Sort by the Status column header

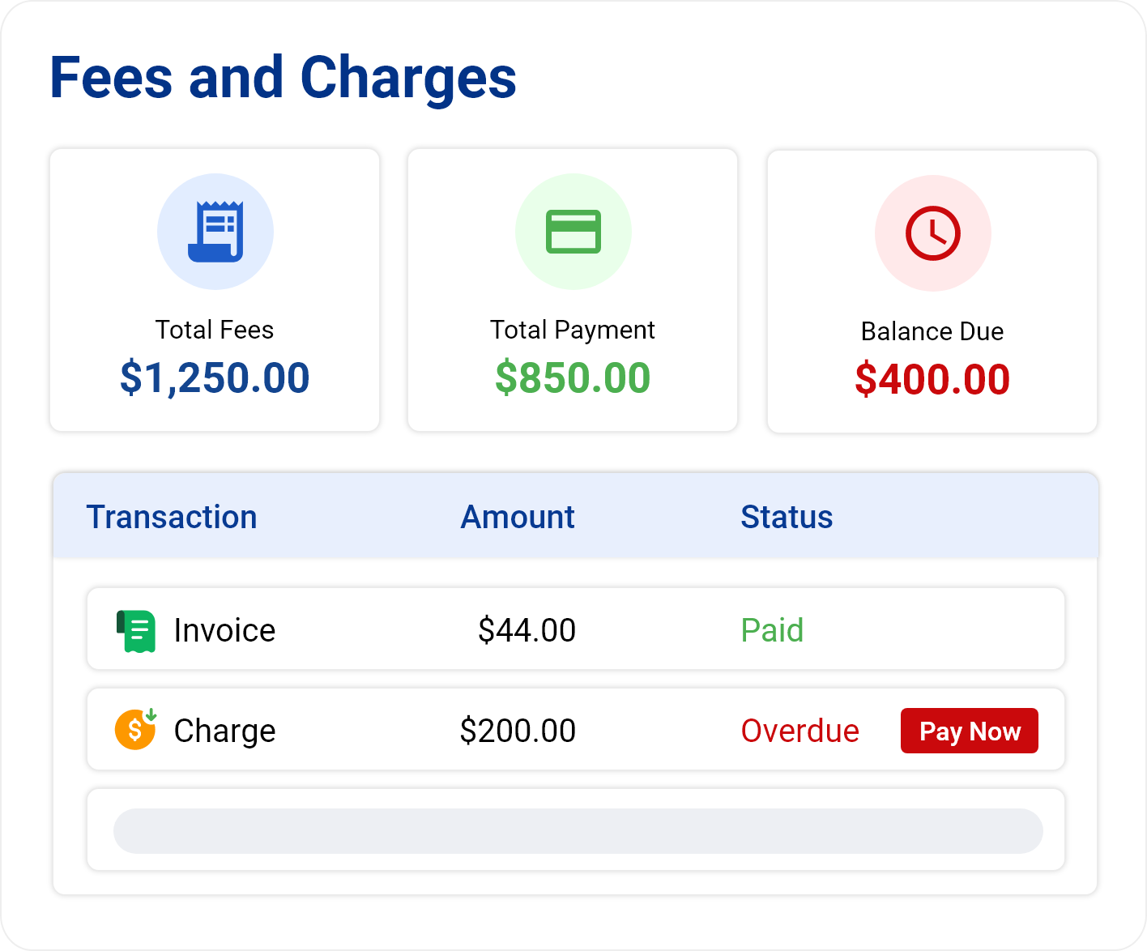787,517
